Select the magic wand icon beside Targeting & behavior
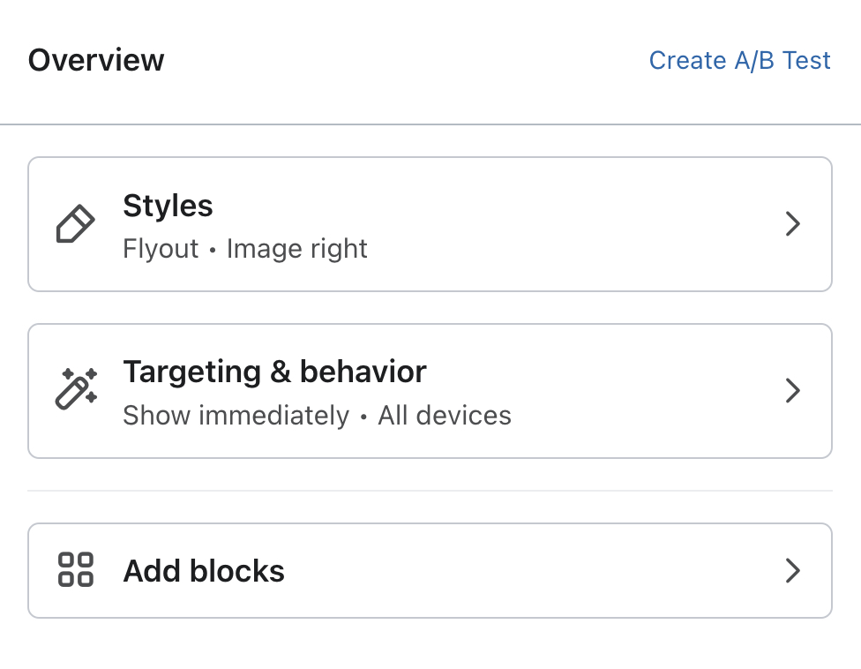Viewport: 861px width, 669px height. tap(75, 390)
